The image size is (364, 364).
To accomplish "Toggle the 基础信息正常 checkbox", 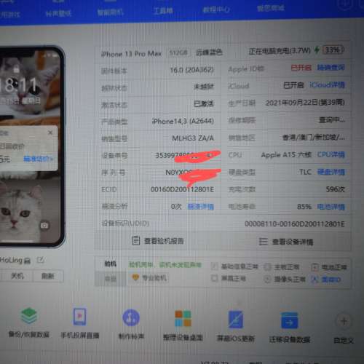I will pos(214,266).
